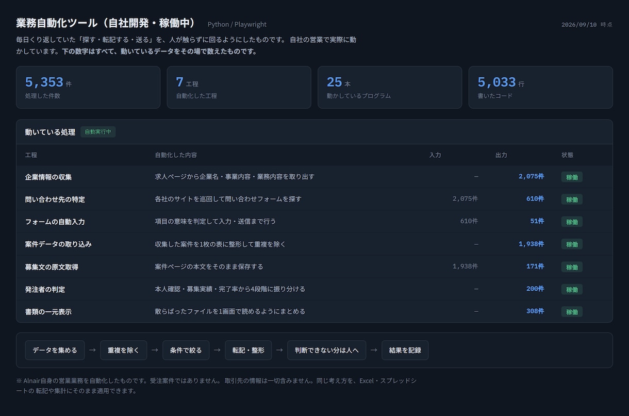Click description 求人ページから企業名・事業内容・業務内容を取り出す
The image size is (629, 416).
(235, 176)
